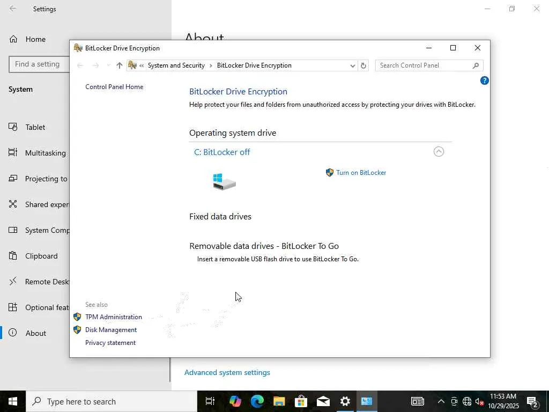The image size is (549, 412).
Task: Open Task View on the taskbar
Action: coord(210,401)
